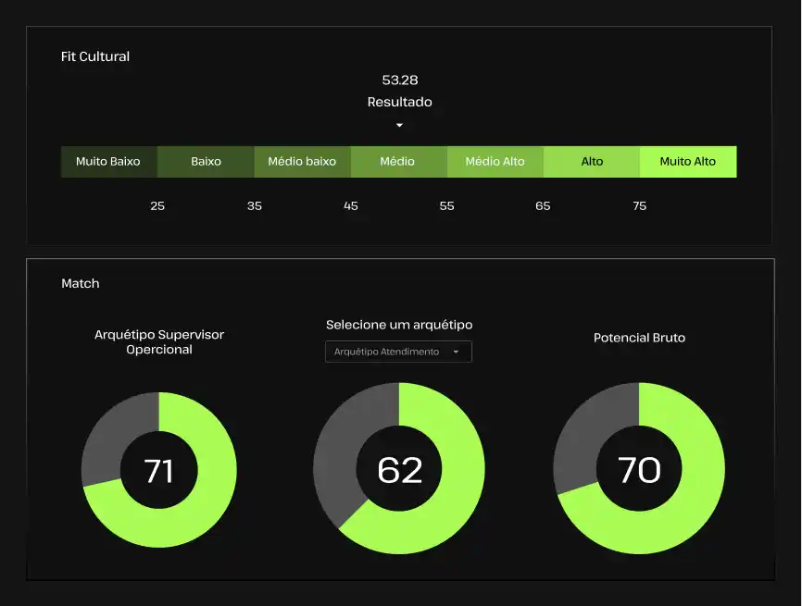Click the donut chart center showing 70
This screenshot has width=802, height=606.
[x=639, y=470]
